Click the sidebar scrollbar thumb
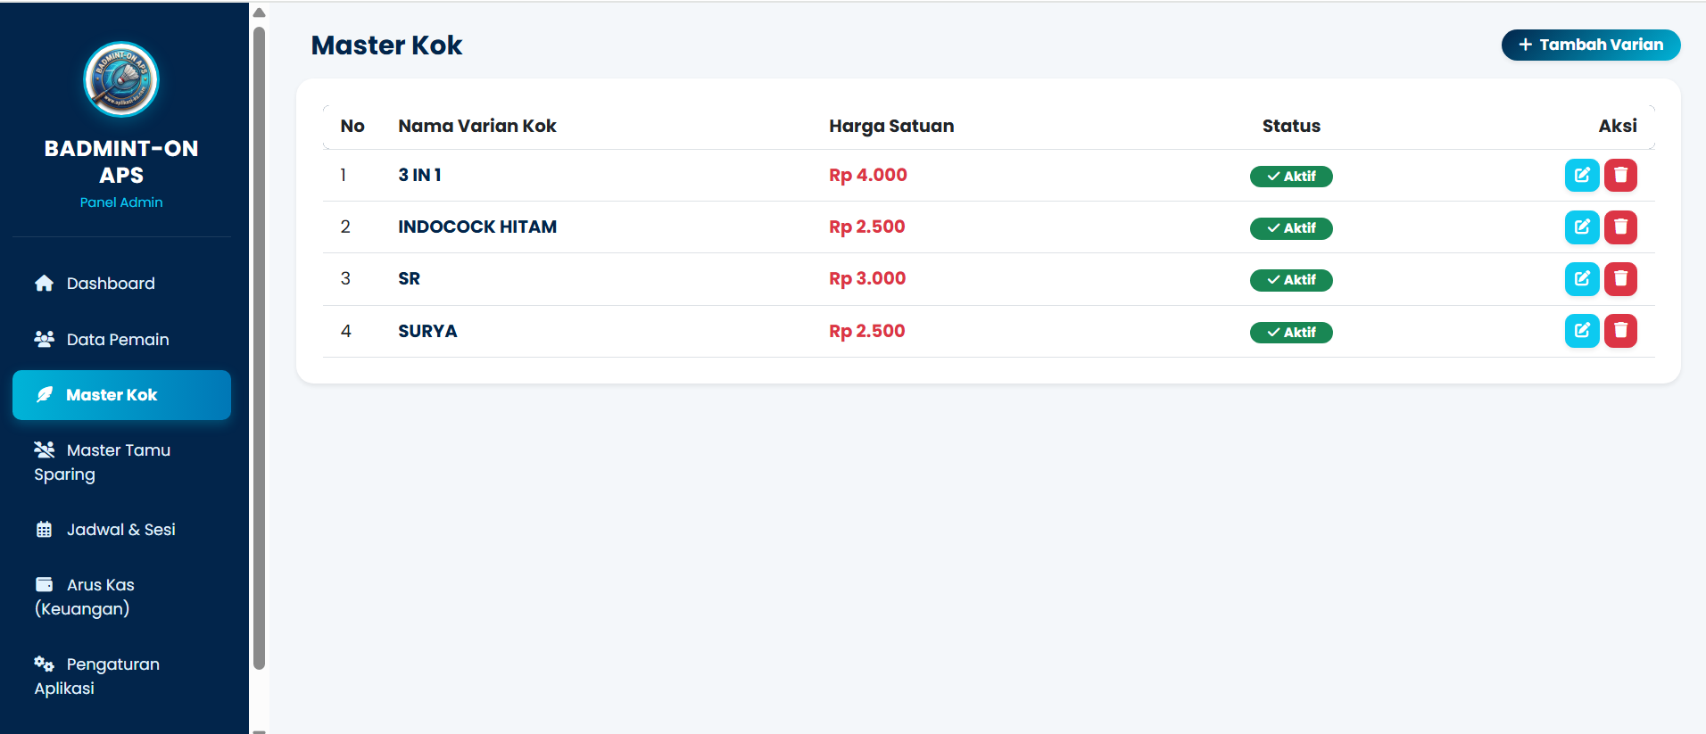 point(260,348)
